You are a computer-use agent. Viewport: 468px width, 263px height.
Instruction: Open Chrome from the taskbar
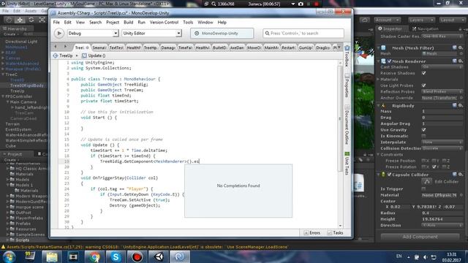[94, 256]
